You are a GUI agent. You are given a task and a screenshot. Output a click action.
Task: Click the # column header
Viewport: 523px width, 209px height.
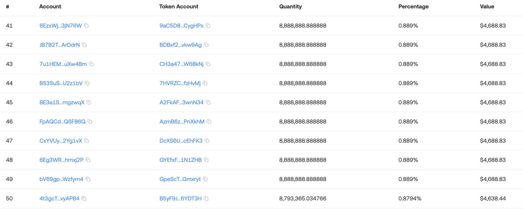7,7
